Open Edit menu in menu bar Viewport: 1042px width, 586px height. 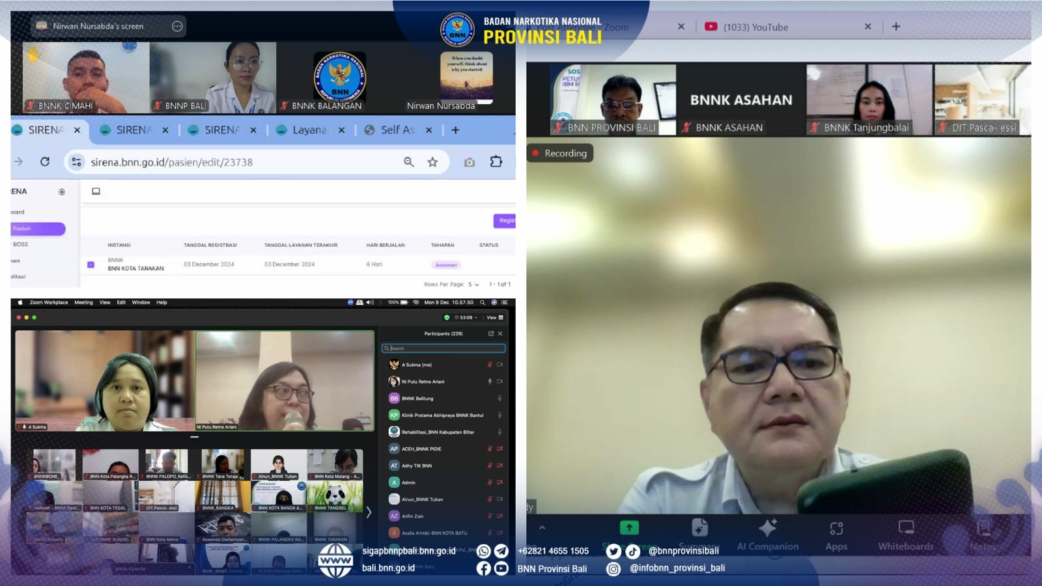121,302
